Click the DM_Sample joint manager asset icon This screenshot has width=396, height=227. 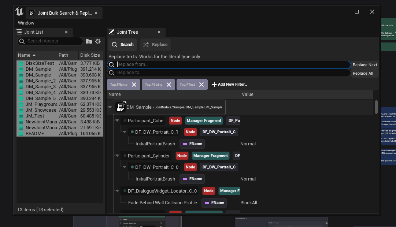pos(121,107)
